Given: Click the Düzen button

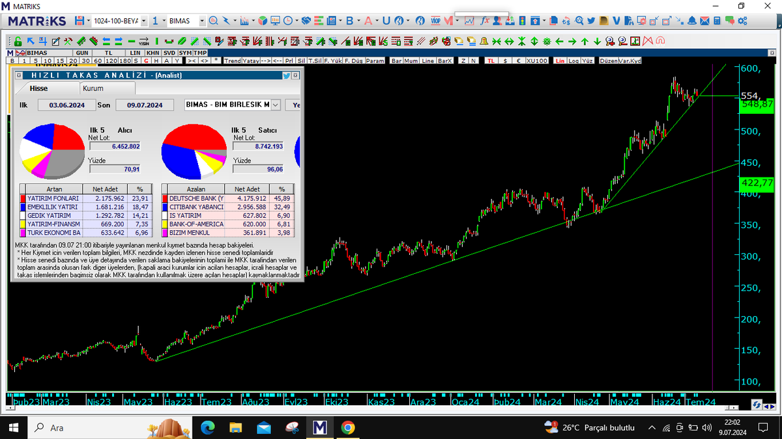Looking at the screenshot, I should click(609, 60).
